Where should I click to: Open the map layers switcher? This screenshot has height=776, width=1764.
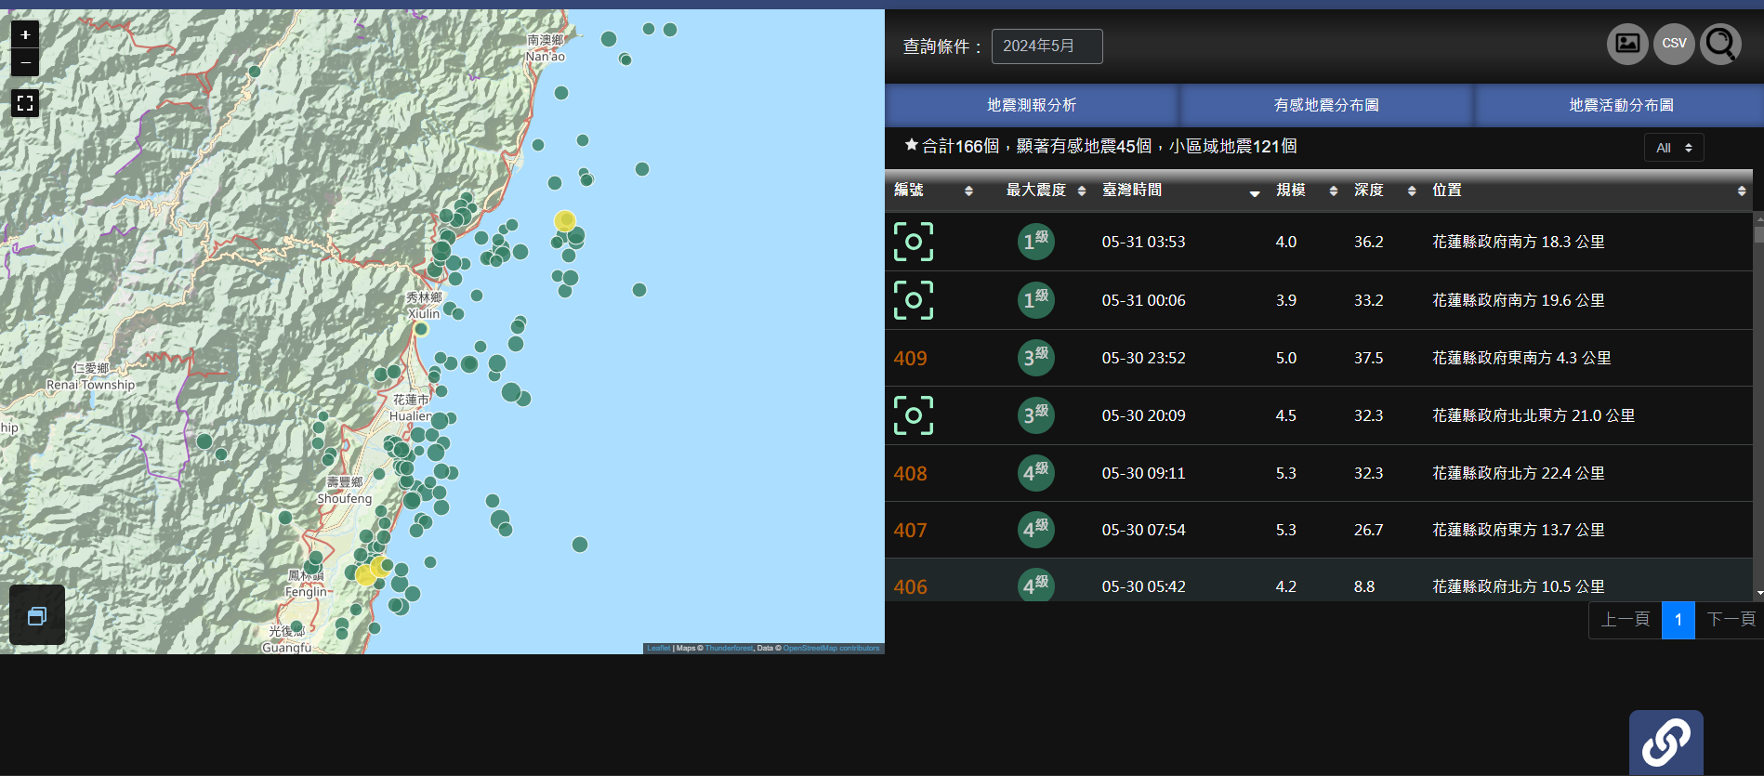pos(37,615)
